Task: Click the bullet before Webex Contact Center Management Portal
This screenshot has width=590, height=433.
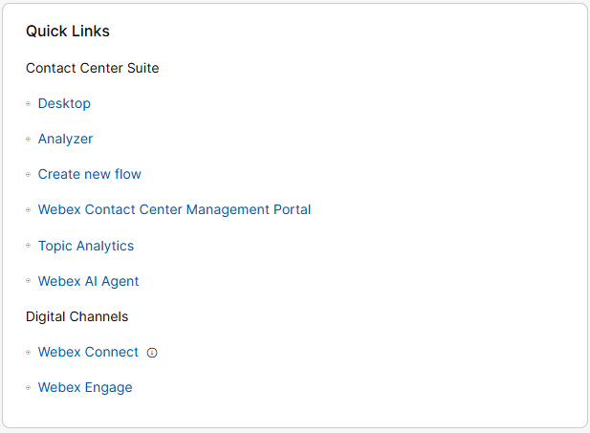Action: (29, 210)
